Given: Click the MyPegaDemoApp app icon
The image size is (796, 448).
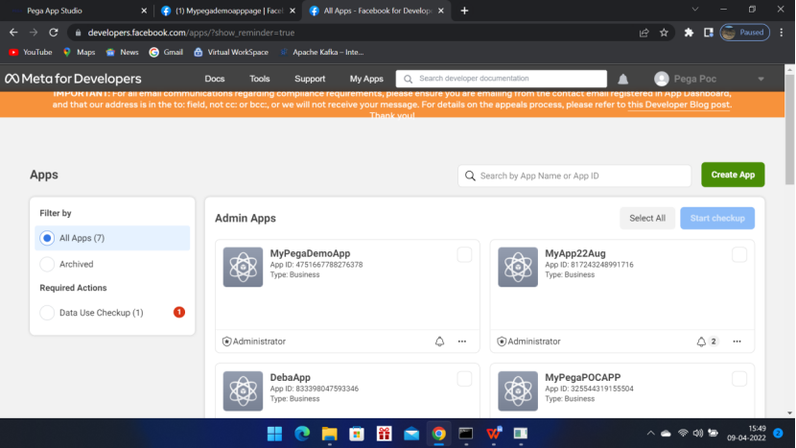Looking at the screenshot, I should [243, 268].
